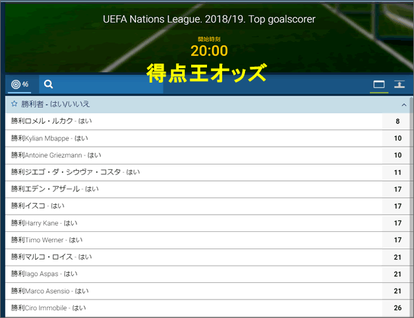Viewport: 414px width, 318px height.
Task: Choose odds 21 for Iago Aspas
Action: coord(396,274)
